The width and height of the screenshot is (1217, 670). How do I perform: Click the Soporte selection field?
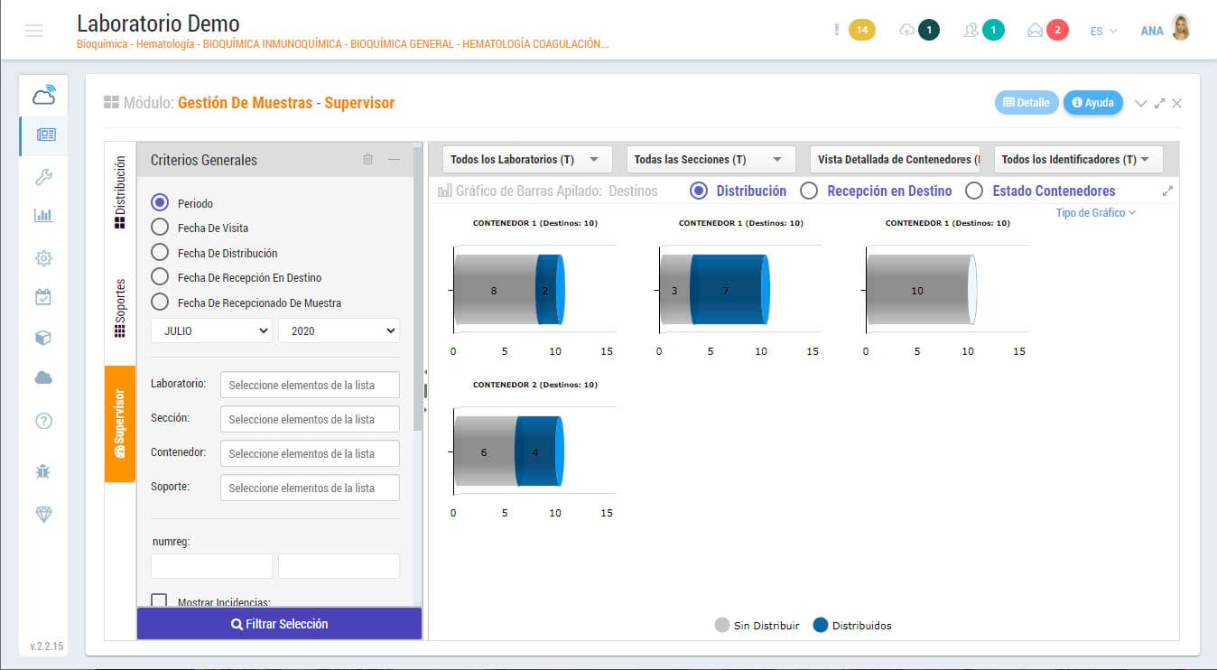[x=310, y=488]
